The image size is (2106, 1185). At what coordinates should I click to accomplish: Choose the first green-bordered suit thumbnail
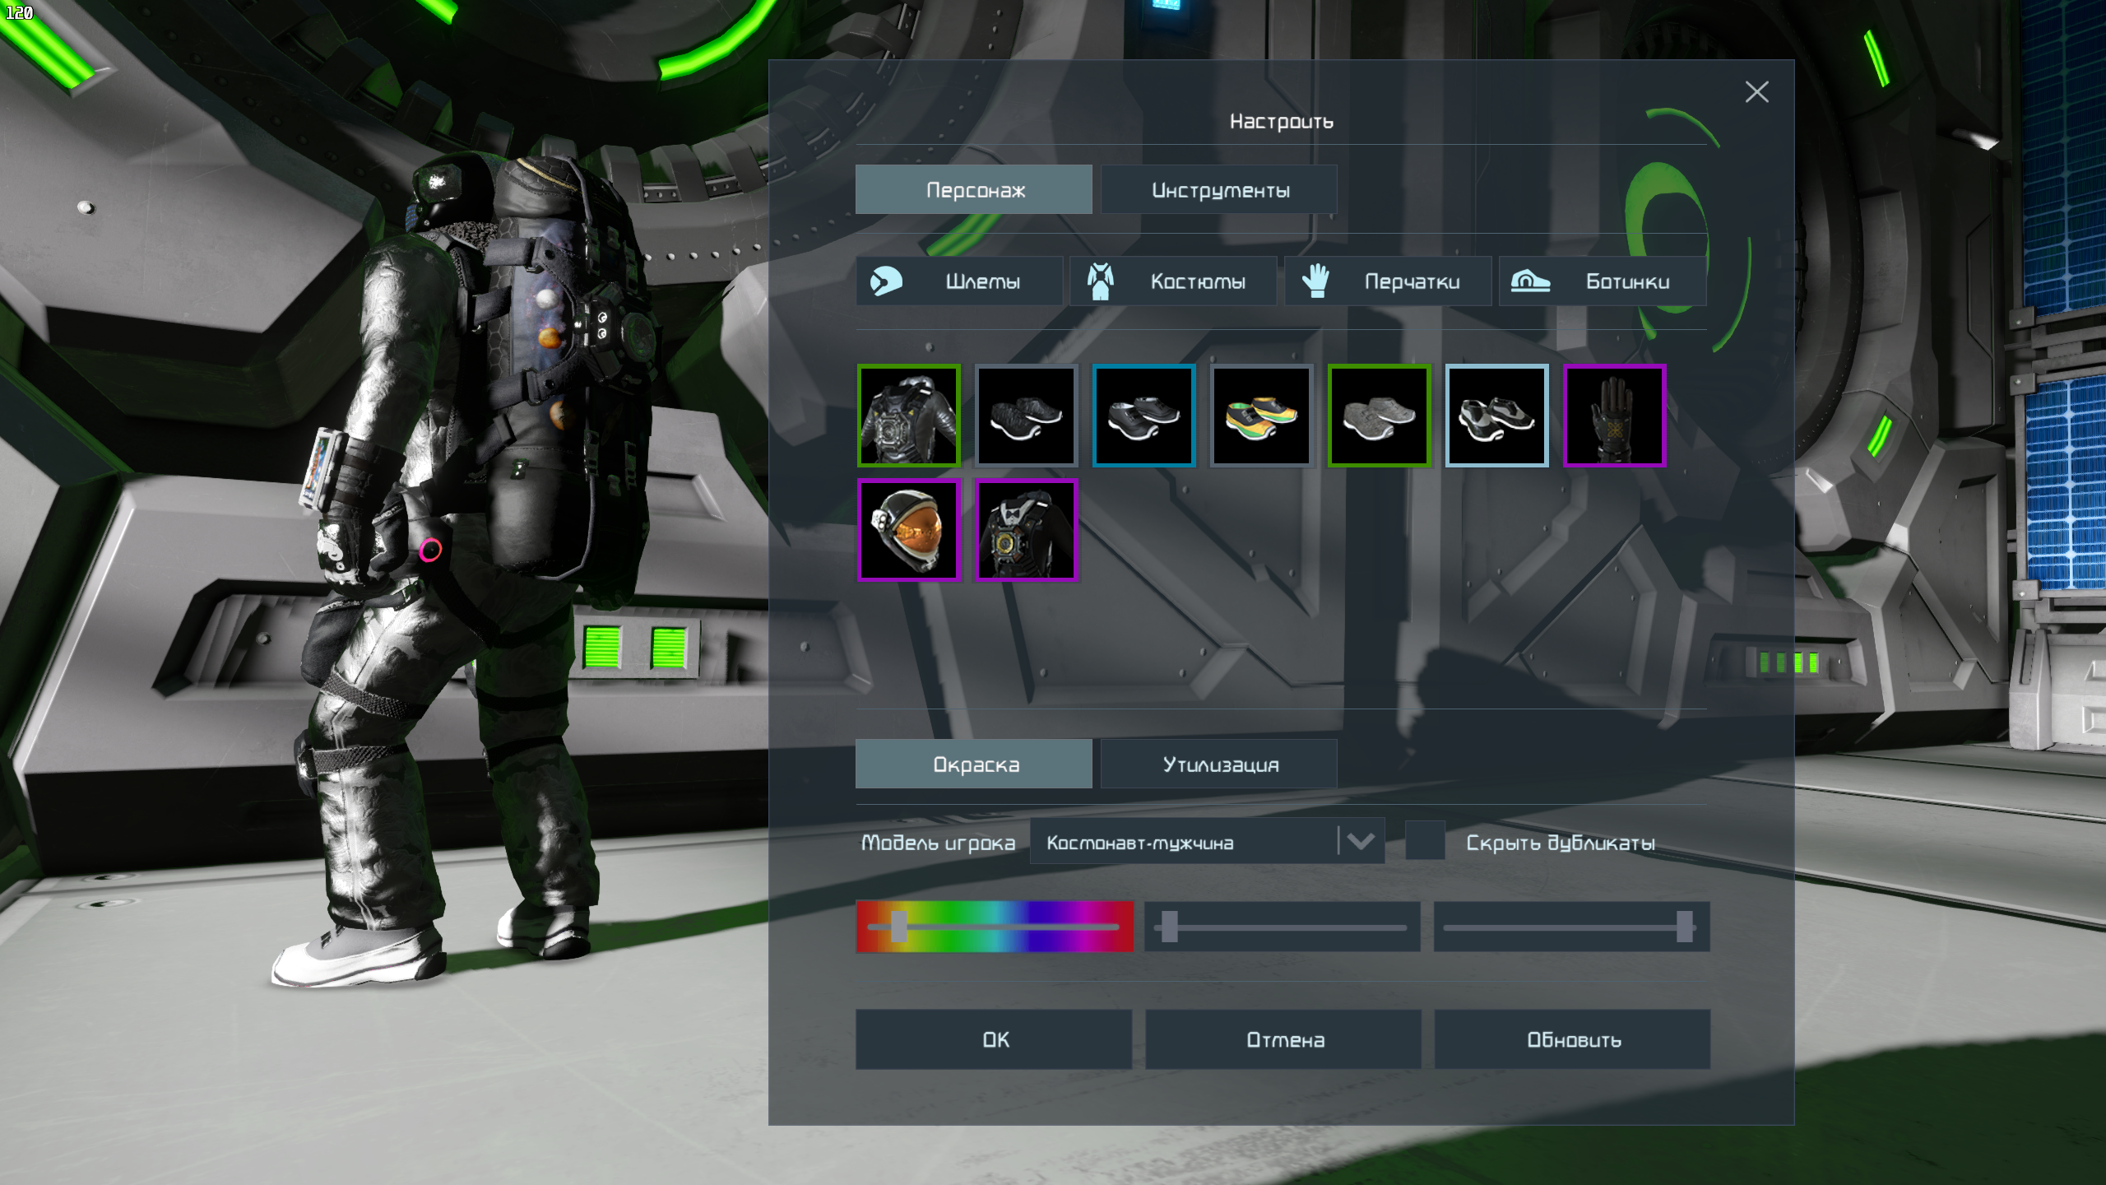coord(909,416)
